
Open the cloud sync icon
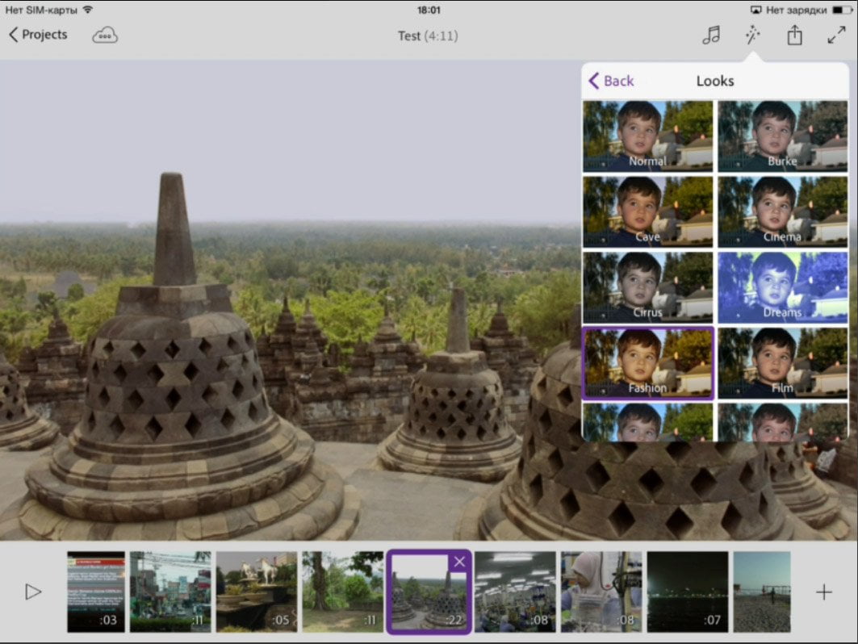[104, 36]
